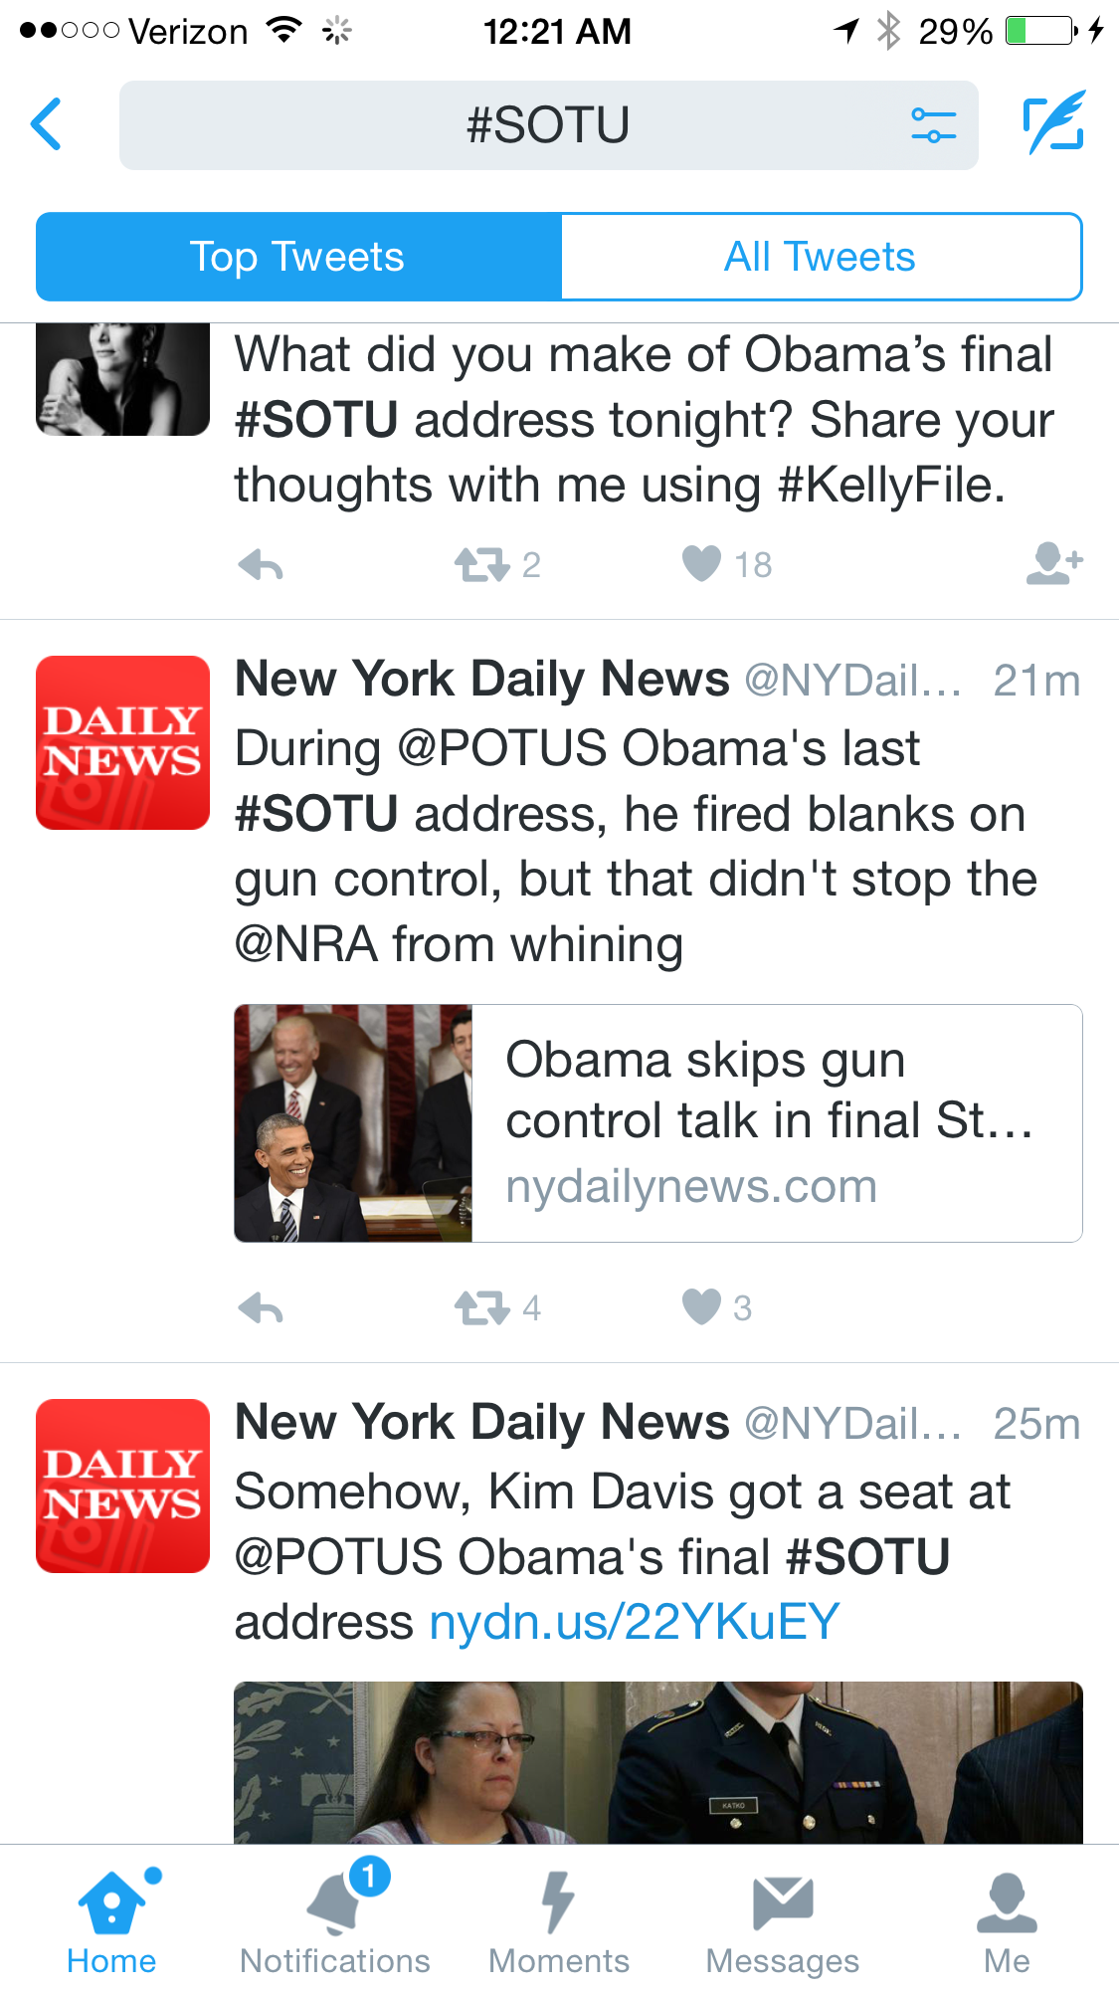Retweet the #KellyFile tweet
1119x1991 pixels.
coord(482,565)
